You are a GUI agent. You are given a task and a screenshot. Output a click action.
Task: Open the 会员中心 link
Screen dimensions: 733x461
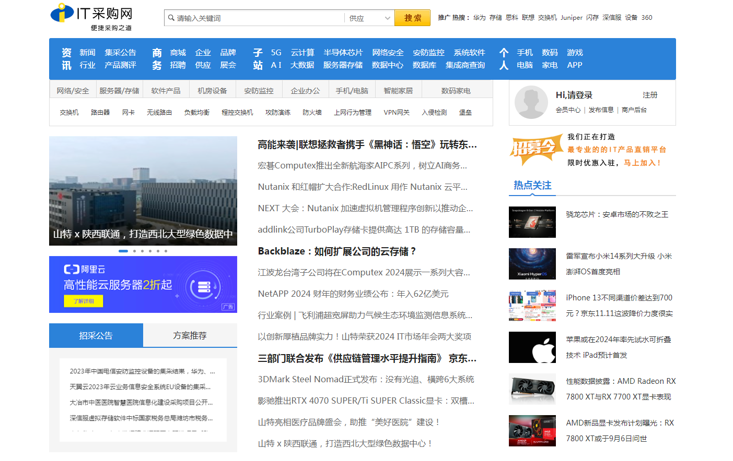click(x=568, y=110)
